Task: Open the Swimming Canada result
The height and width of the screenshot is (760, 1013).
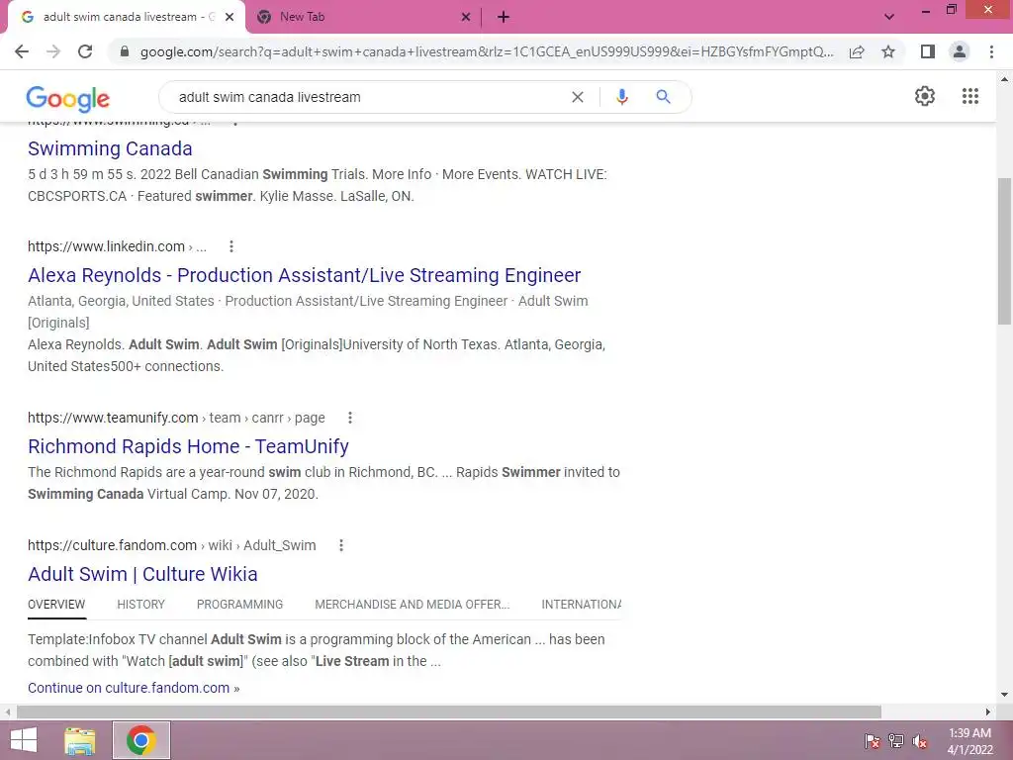Action: tap(110, 148)
